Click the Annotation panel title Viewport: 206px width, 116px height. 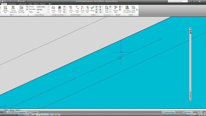[107, 15]
